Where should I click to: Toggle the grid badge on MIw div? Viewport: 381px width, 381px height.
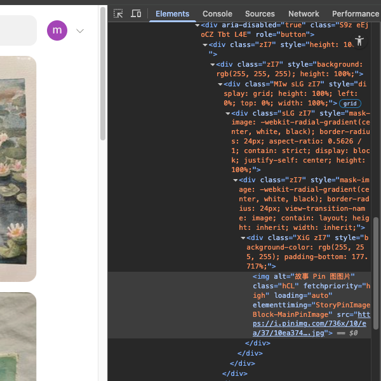pos(350,104)
